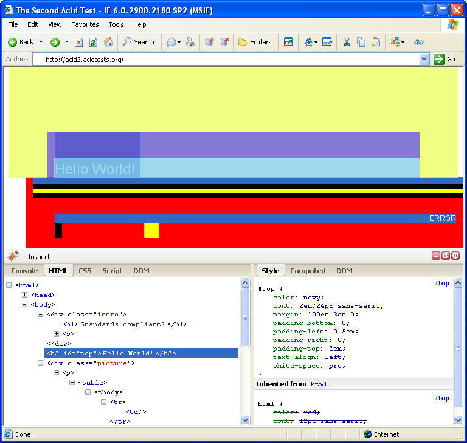The height and width of the screenshot is (443, 467).
Task: Open the Folders pane
Action: pos(255,42)
